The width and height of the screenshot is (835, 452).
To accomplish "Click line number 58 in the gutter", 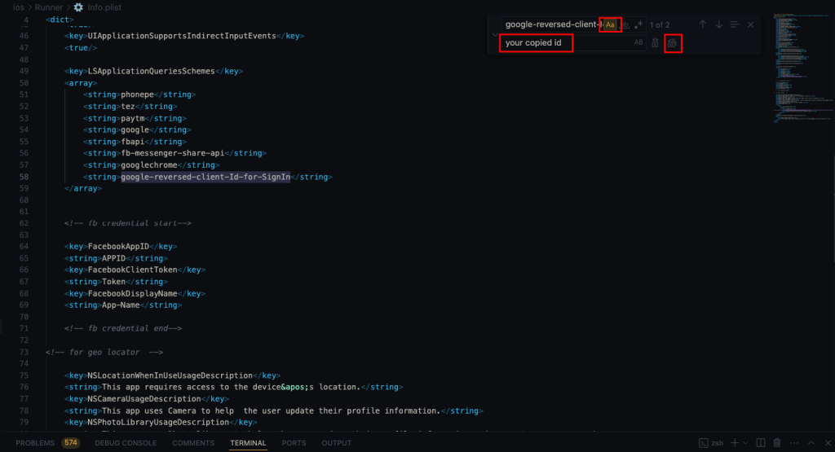I will pyautogui.click(x=24, y=177).
